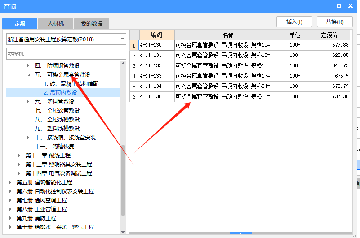360x238 pixels.
Task: Select row header number 3
Action: coord(134,66)
